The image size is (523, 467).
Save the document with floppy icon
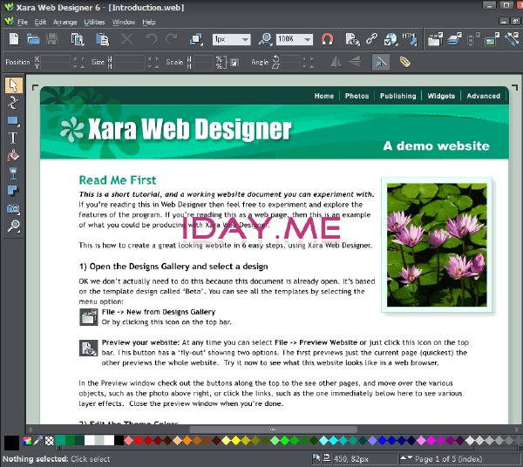(51, 39)
